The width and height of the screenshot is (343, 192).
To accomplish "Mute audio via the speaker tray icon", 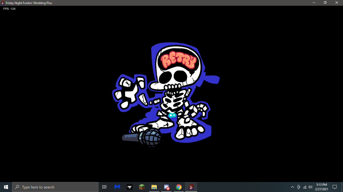I will (x=310, y=187).
